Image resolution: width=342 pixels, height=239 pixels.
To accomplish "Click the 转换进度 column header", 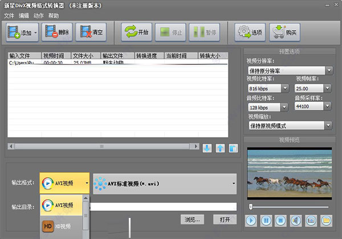I will pyautogui.click(x=149, y=56).
